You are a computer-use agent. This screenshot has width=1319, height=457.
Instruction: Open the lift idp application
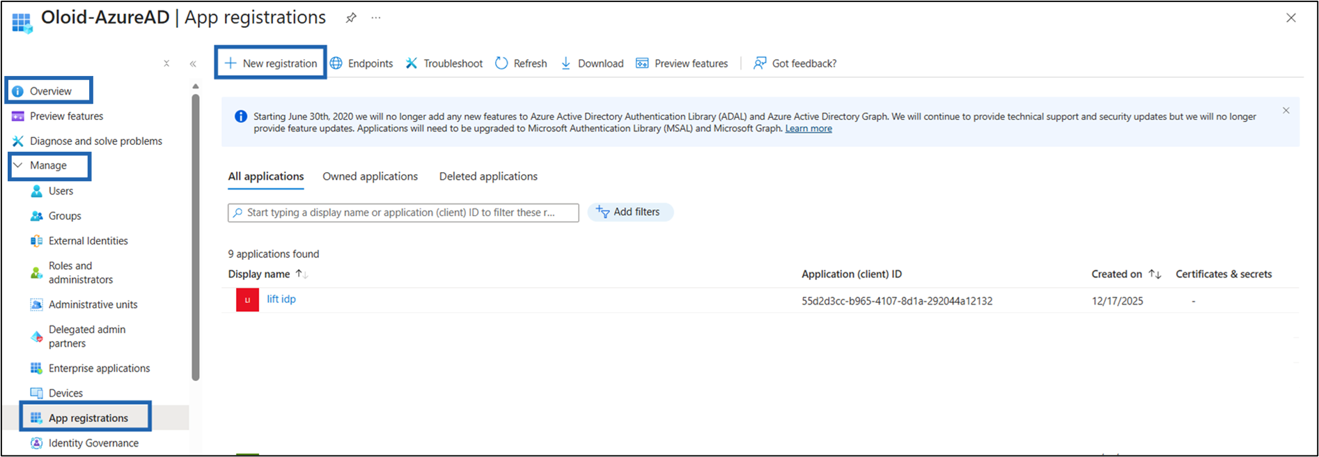(281, 300)
